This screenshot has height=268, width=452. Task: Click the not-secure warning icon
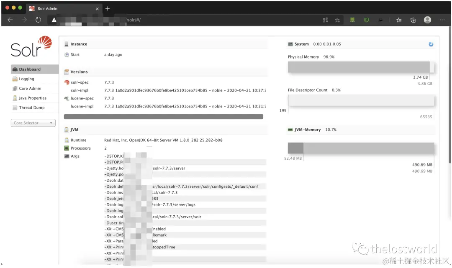click(54, 20)
